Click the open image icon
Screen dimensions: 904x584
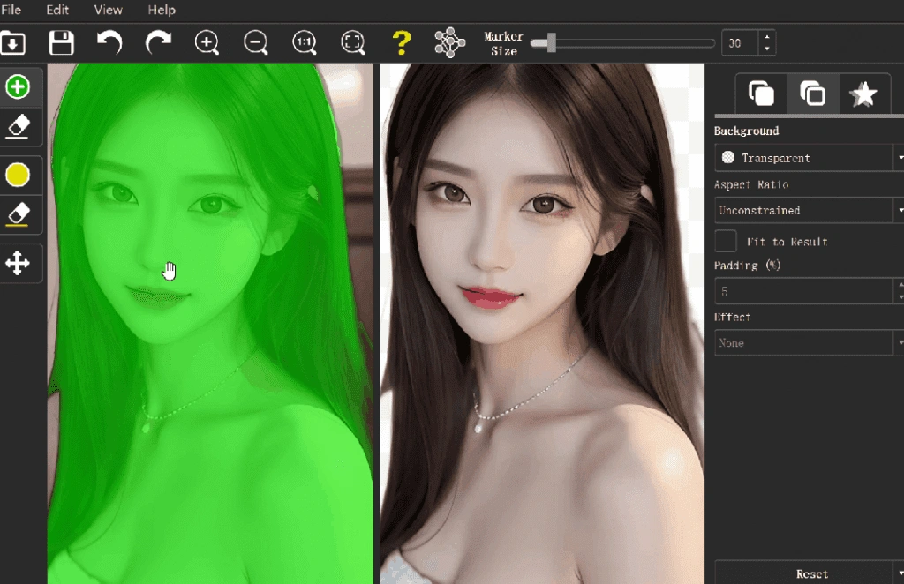(x=13, y=42)
